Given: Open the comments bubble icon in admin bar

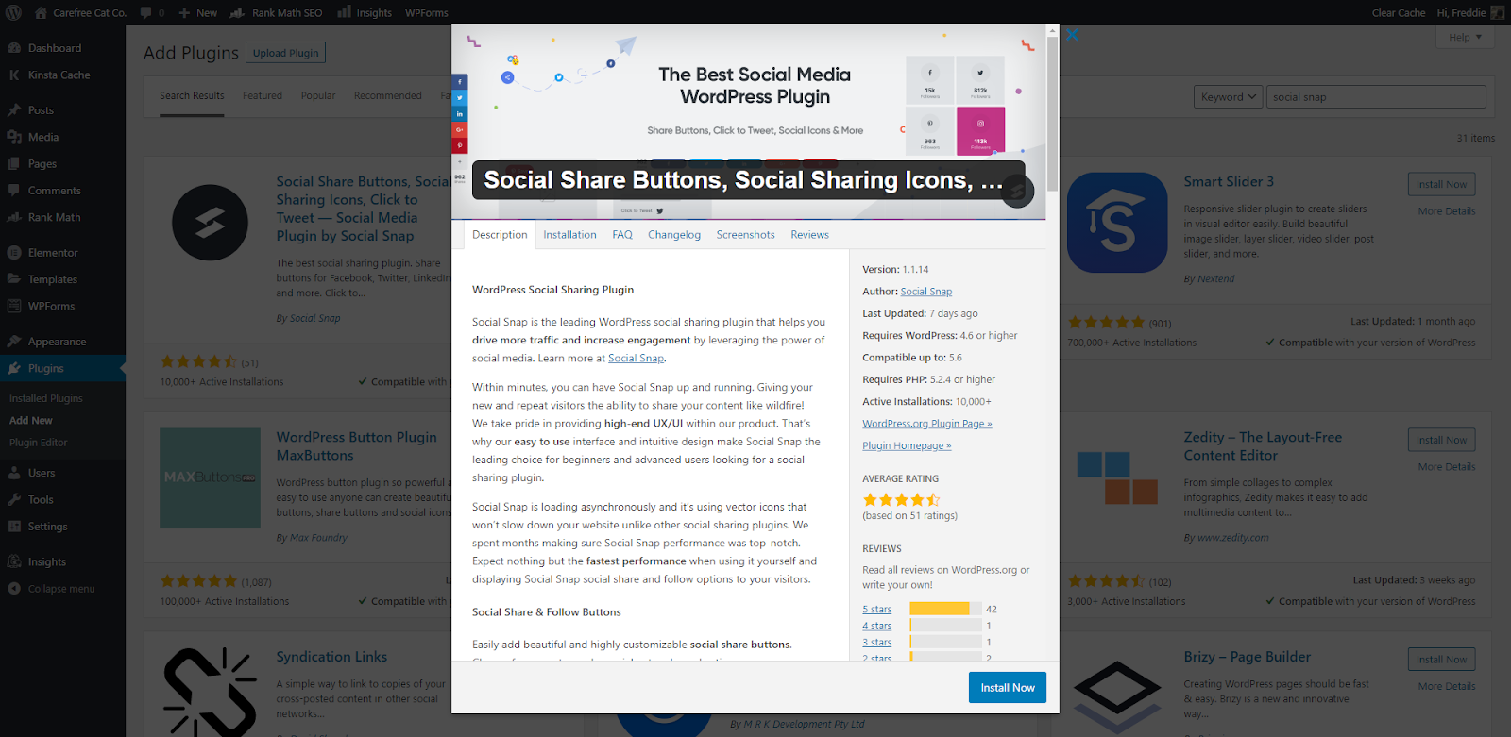Looking at the screenshot, I should tap(146, 13).
